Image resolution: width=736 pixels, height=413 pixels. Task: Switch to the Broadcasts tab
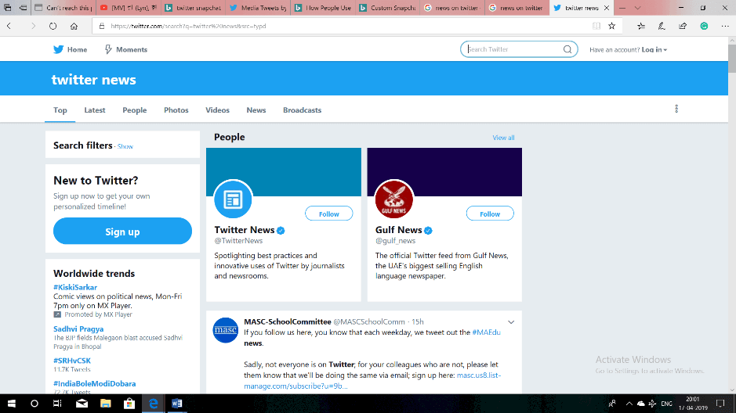303,110
